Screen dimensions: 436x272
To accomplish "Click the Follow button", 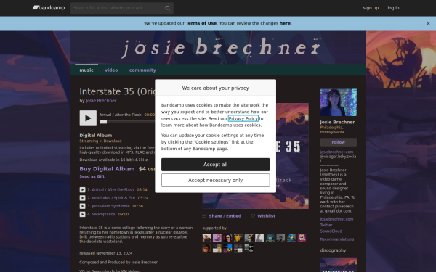I will tap(339, 142).
